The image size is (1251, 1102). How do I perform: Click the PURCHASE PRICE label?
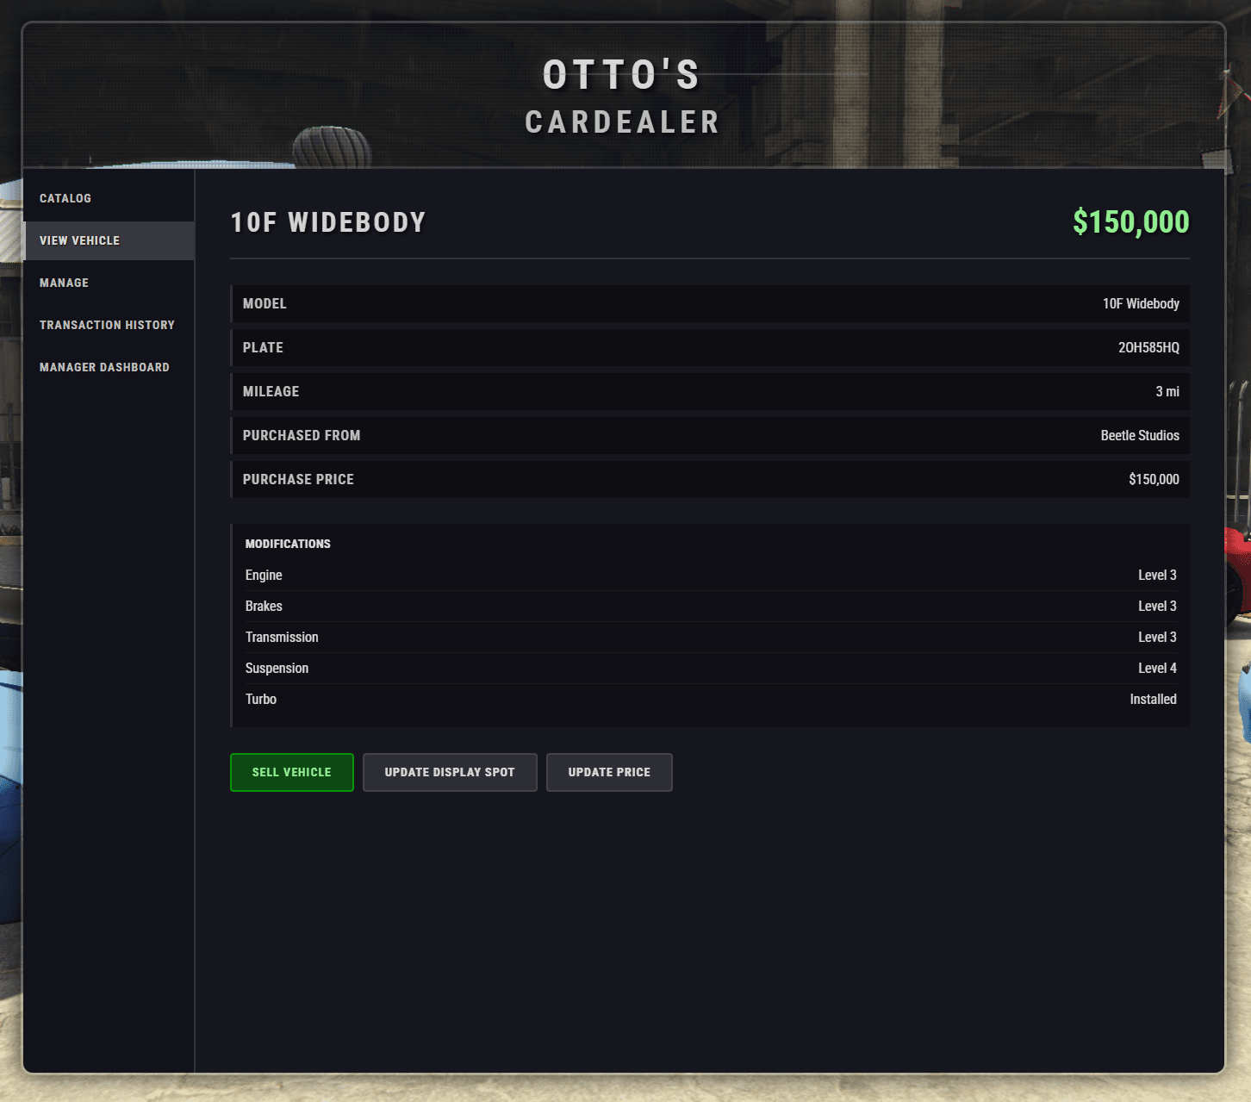pos(298,479)
